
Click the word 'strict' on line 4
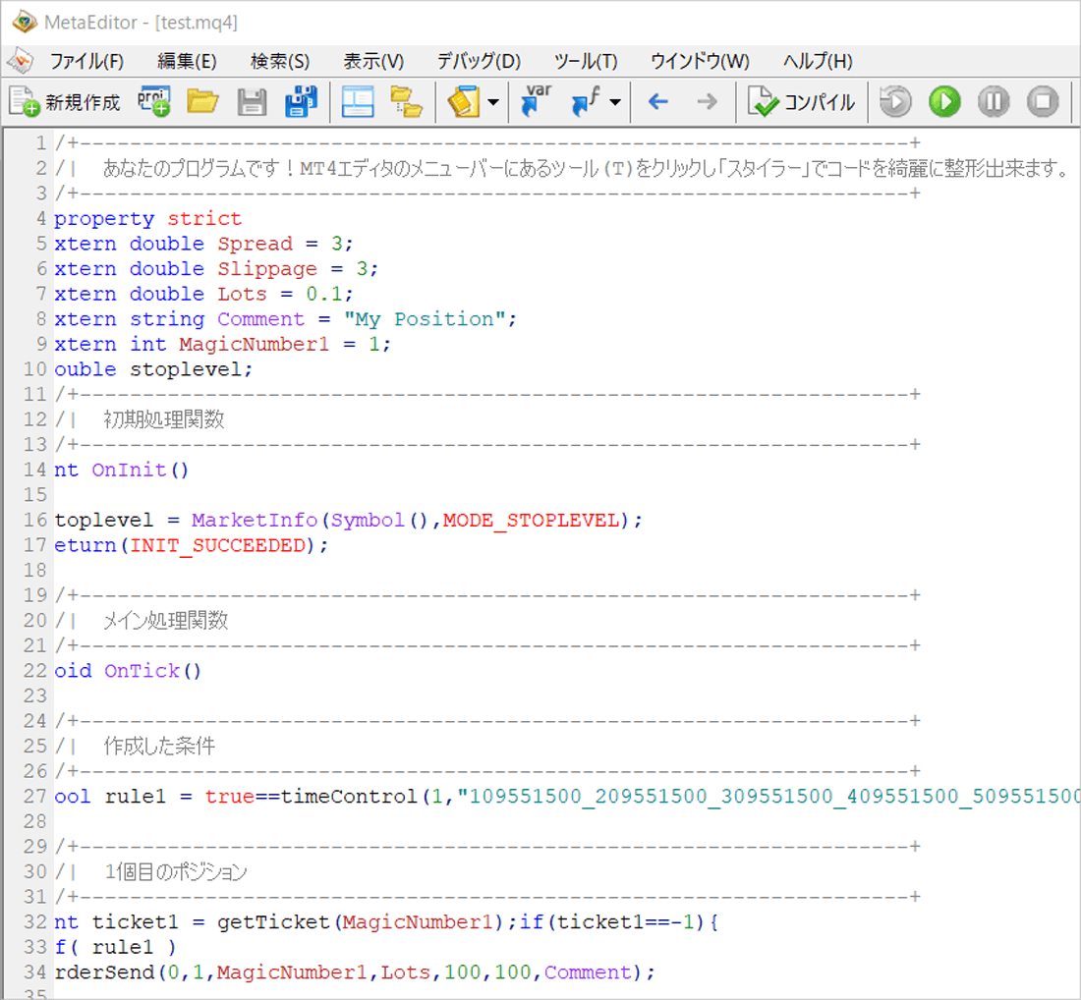coord(204,218)
